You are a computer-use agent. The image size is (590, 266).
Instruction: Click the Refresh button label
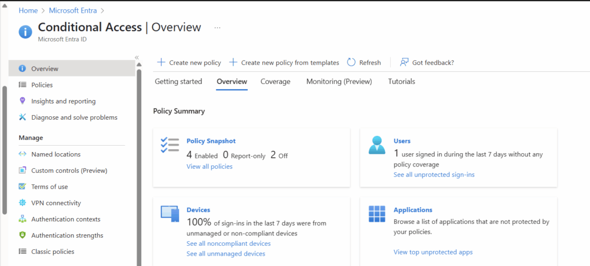click(370, 63)
